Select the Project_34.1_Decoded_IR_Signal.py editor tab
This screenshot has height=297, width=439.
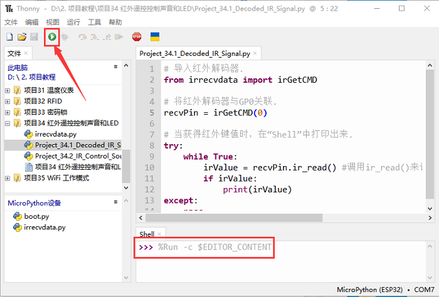pyautogui.click(x=194, y=54)
